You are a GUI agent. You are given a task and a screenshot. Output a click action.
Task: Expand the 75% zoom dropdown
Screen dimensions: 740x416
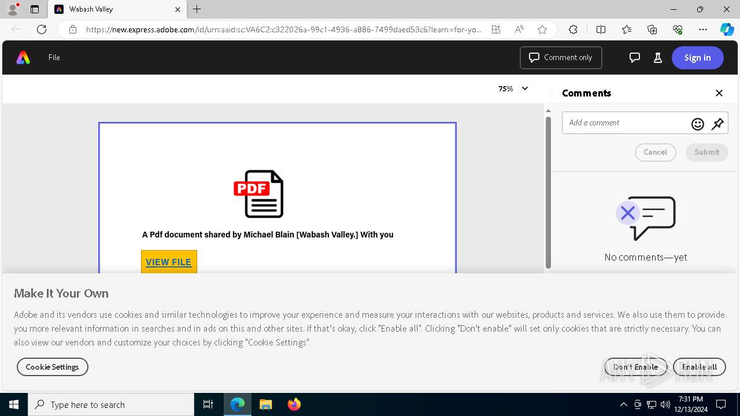point(513,88)
